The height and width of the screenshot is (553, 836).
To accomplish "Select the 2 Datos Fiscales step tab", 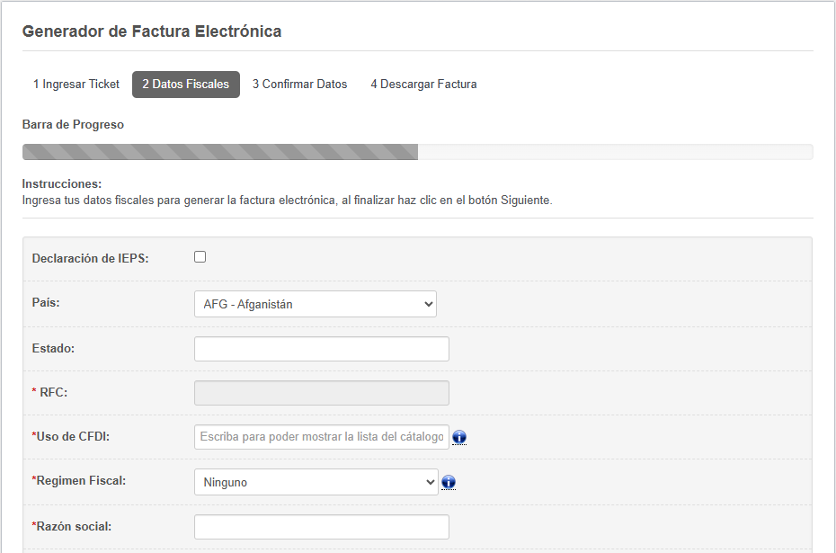I will point(185,85).
